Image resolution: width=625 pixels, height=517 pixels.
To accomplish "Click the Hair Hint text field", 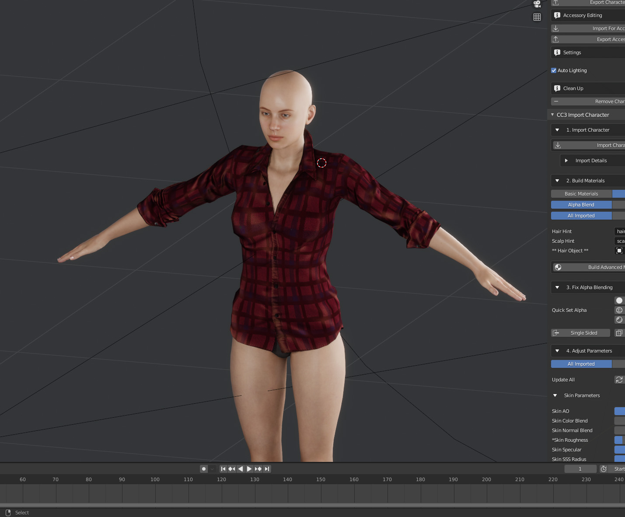I will coord(620,231).
